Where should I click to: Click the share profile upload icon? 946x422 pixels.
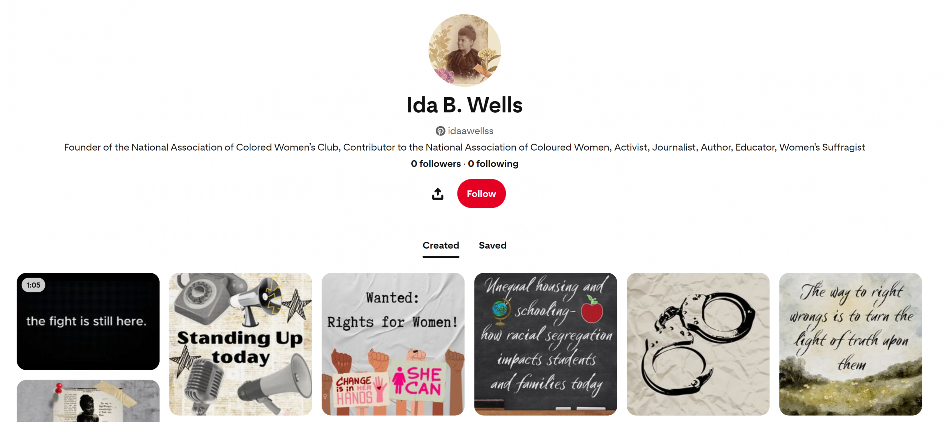438,193
